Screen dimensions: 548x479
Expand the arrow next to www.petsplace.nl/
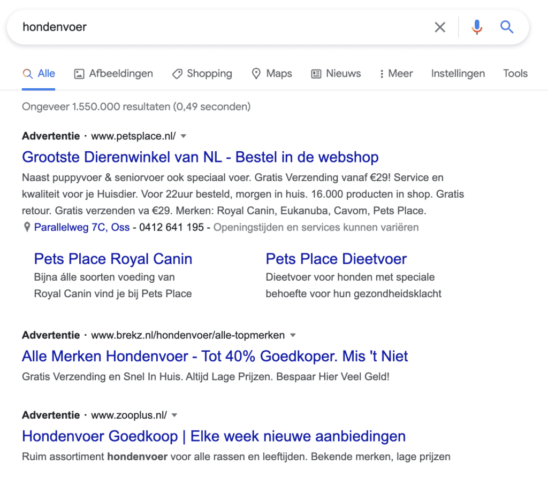(184, 136)
